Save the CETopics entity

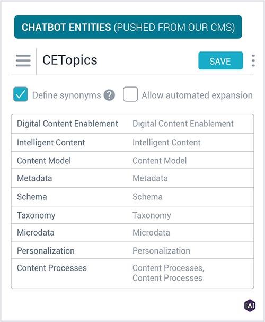(x=220, y=60)
